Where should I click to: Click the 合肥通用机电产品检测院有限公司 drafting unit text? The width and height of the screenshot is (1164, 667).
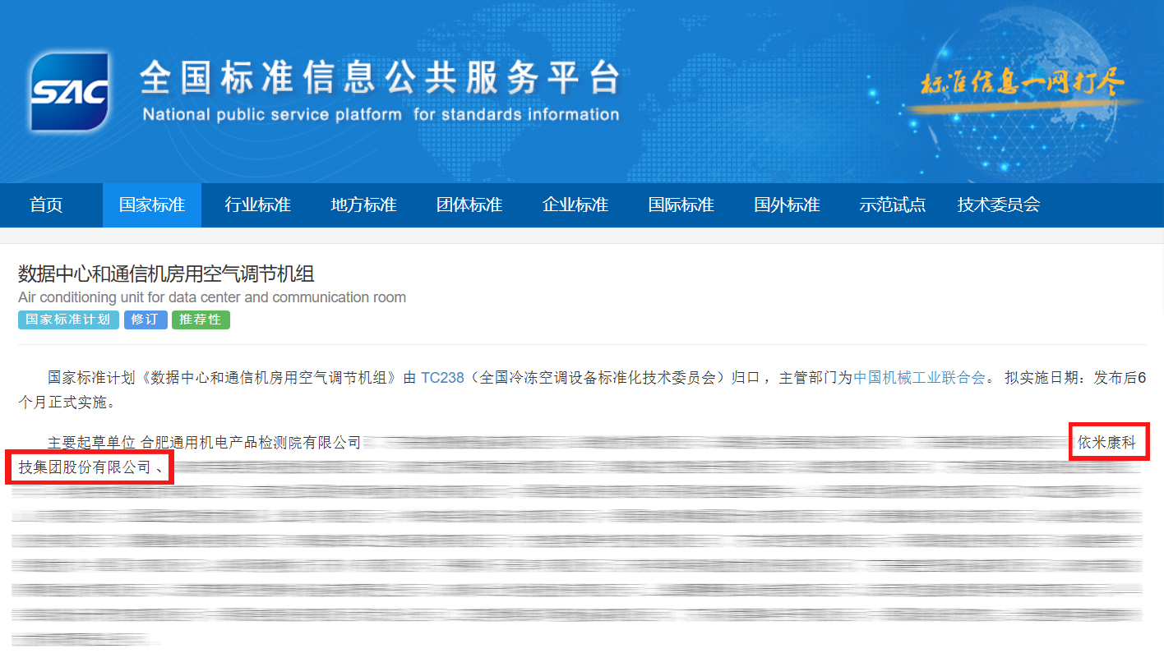click(x=251, y=443)
